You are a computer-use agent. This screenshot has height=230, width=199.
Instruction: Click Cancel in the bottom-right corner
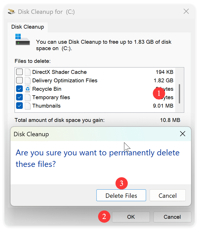[x=172, y=217]
